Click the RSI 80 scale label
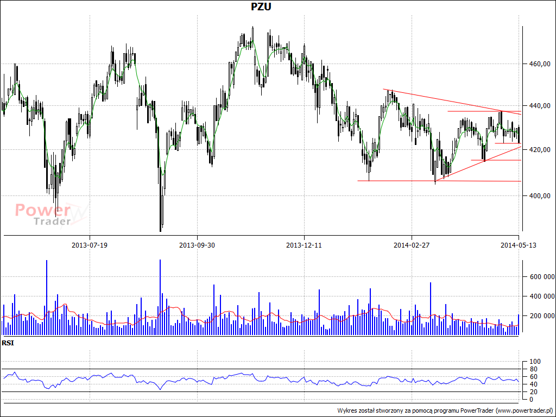Screen dimensions: 556x417 tap(535, 369)
